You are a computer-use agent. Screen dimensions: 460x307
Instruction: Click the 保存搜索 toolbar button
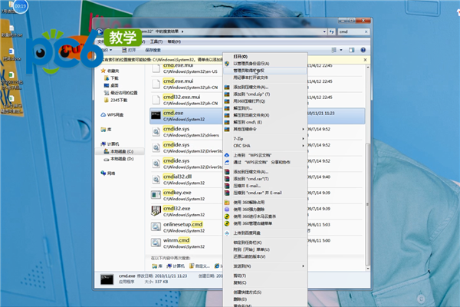[x=153, y=50]
